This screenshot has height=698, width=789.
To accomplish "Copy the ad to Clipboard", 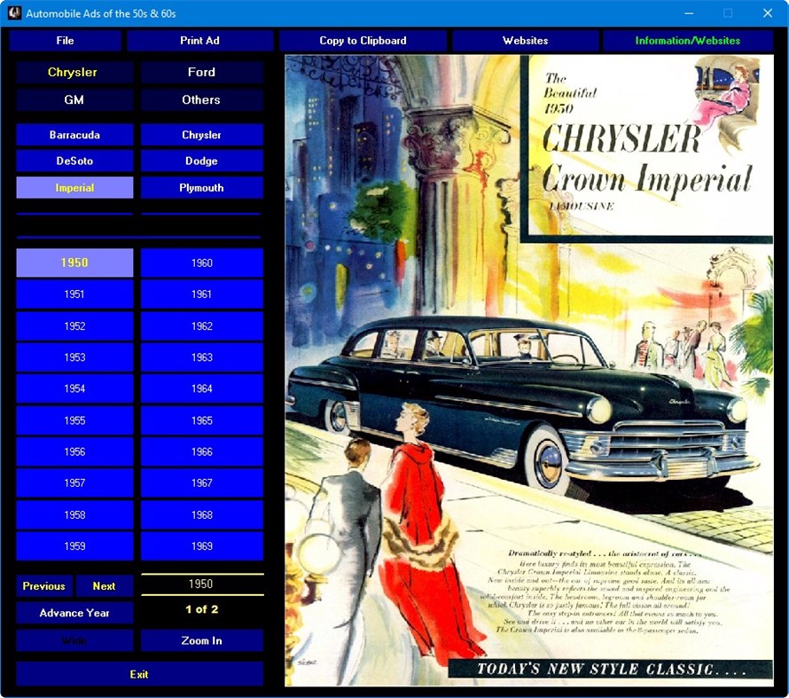I will pyautogui.click(x=362, y=40).
